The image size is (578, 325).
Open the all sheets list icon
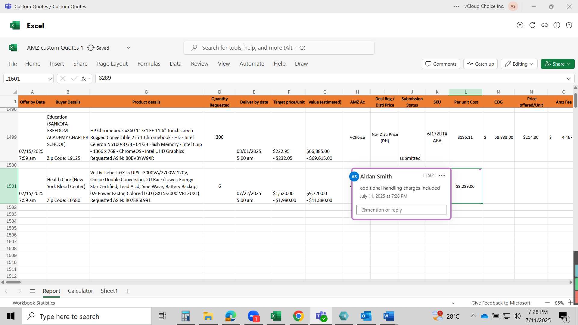pos(33,291)
